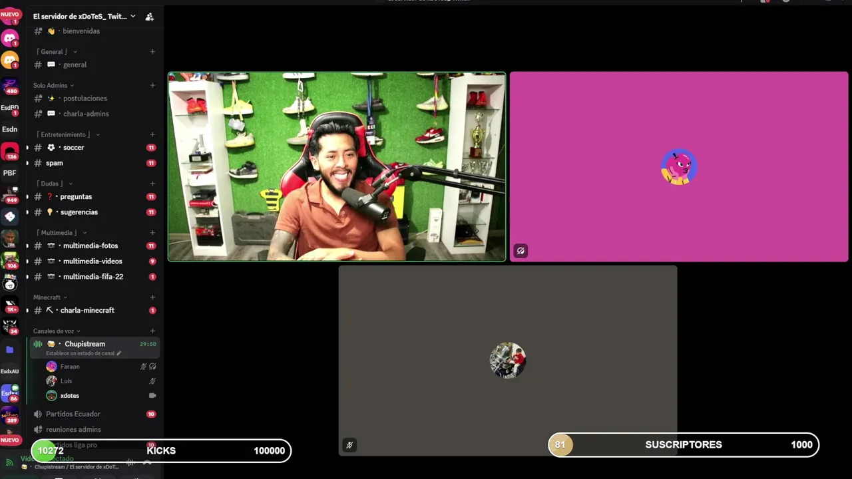Click the muted mic icon on gray tile
852x479 pixels.
coord(349,445)
